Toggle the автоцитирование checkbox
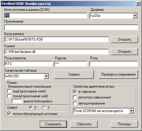The width and height of the screenshot is (142, 131). (75, 103)
